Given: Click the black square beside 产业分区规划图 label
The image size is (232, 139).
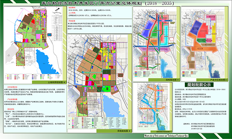Looking at the screenshot, I should click(226, 80).
